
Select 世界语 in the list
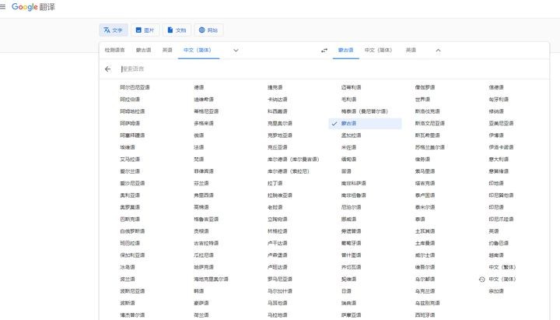[x=422, y=100]
